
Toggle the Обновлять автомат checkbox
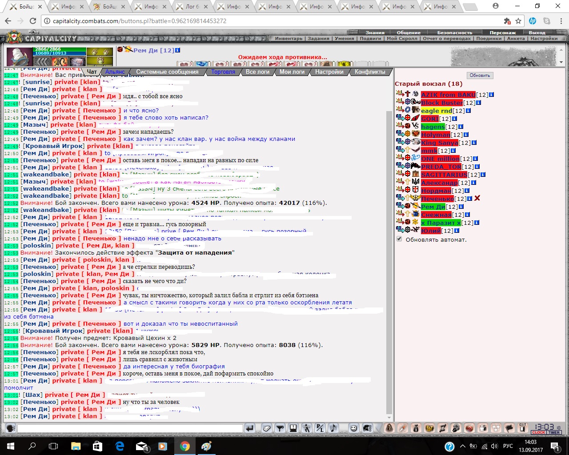[x=399, y=239]
